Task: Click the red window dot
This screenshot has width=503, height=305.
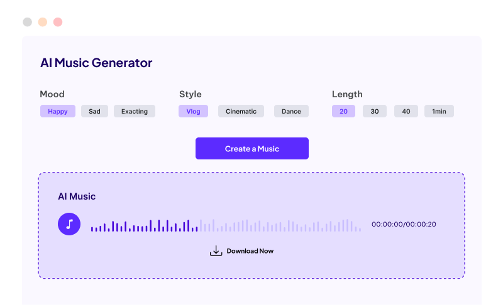Action: (x=58, y=22)
